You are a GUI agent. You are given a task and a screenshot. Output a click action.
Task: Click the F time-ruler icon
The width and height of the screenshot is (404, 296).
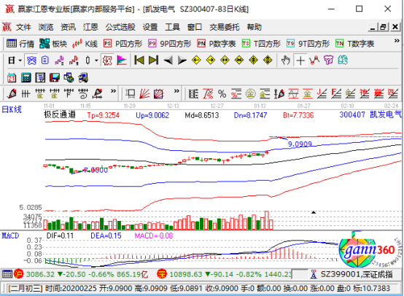point(69,94)
